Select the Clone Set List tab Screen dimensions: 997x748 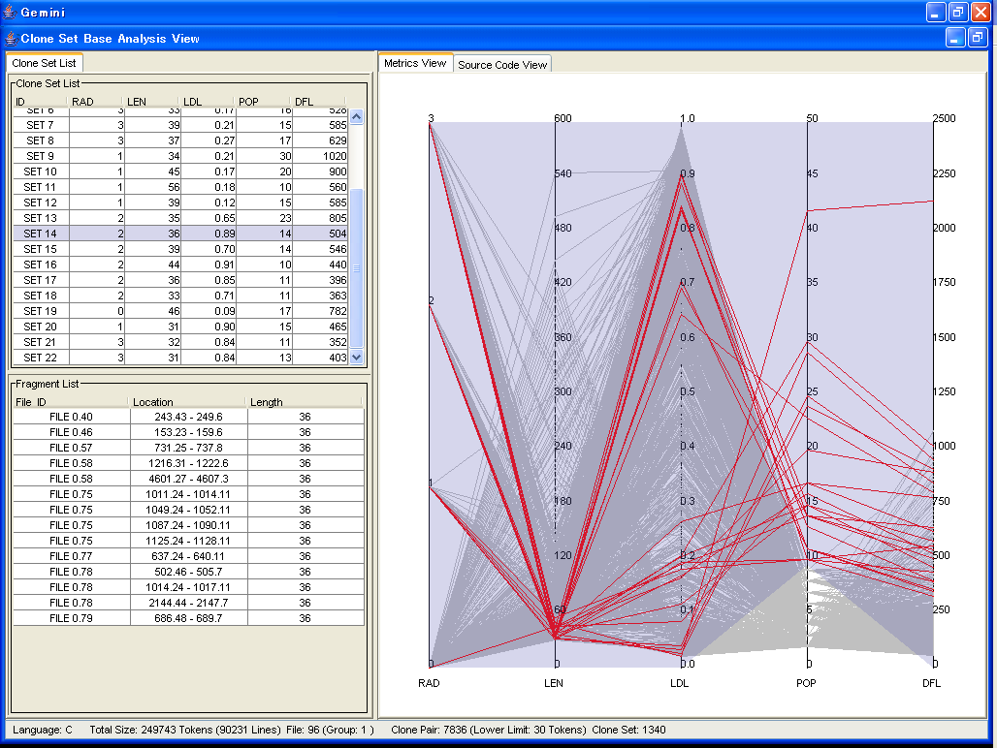click(x=44, y=63)
